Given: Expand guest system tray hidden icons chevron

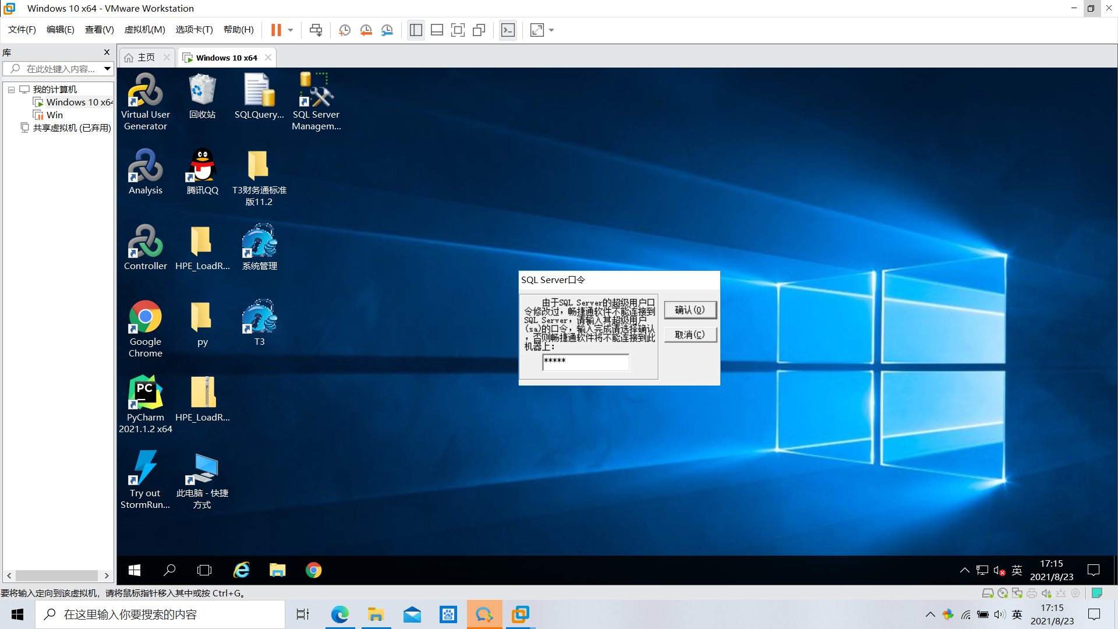Looking at the screenshot, I should (x=964, y=570).
